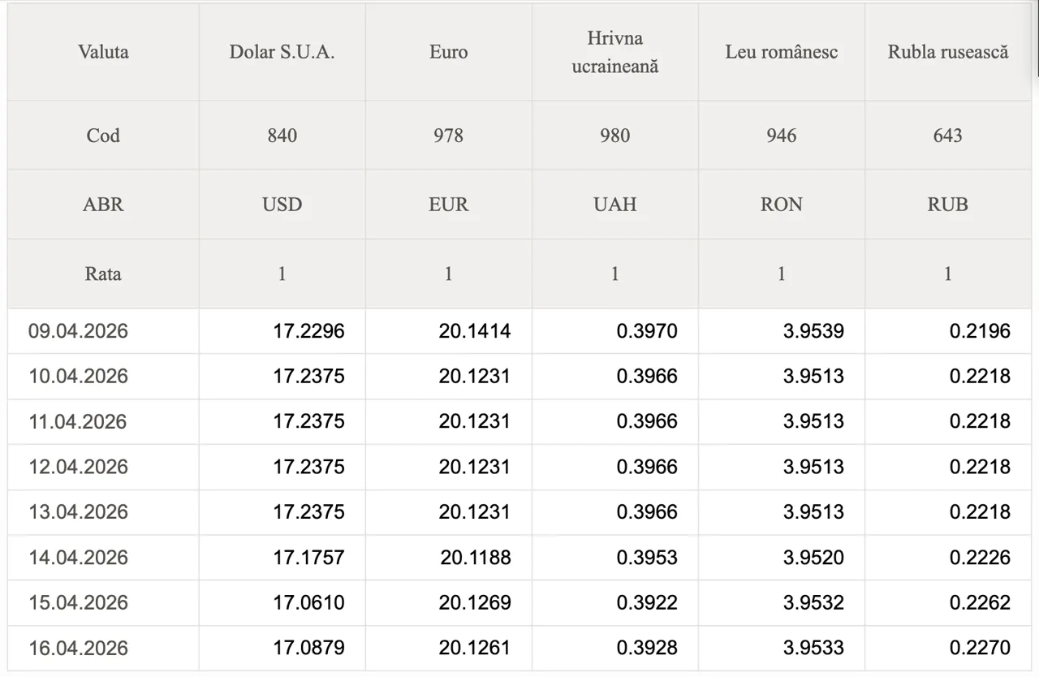Click Euro rate 20.1414
1039x677 pixels.
point(474,331)
